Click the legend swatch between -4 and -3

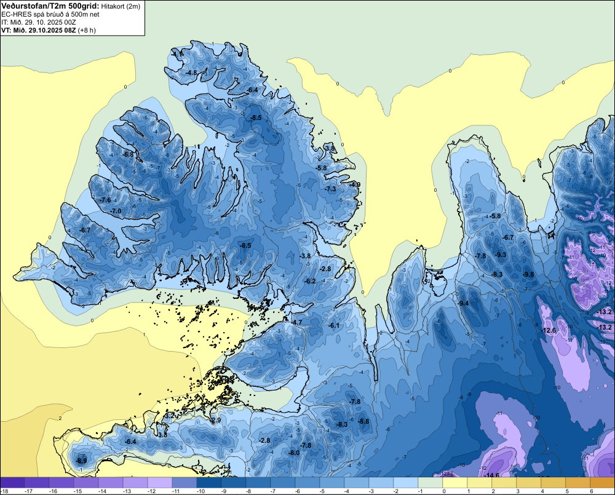click(357, 483)
